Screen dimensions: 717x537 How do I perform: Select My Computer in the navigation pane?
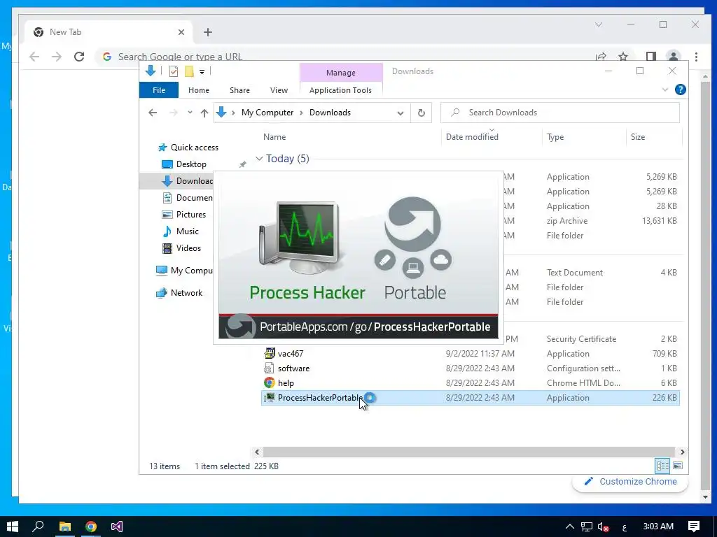[x=191, y=271]
